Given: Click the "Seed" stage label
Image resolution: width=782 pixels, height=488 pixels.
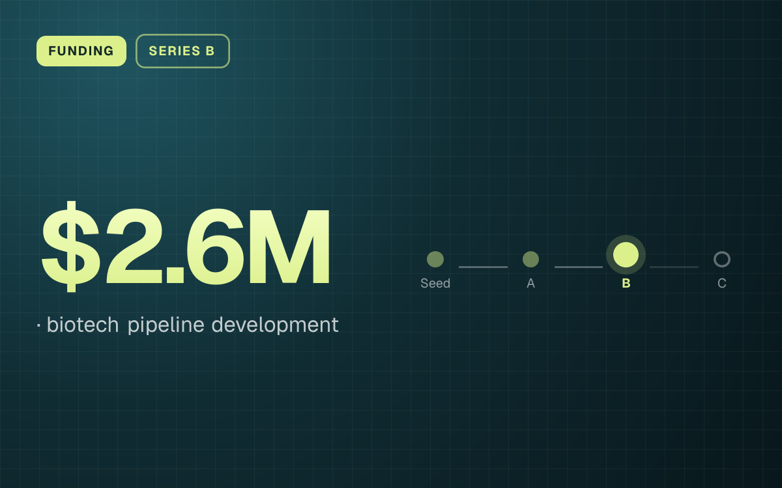Looking at the screenshot, I should [x=435, y=284].
